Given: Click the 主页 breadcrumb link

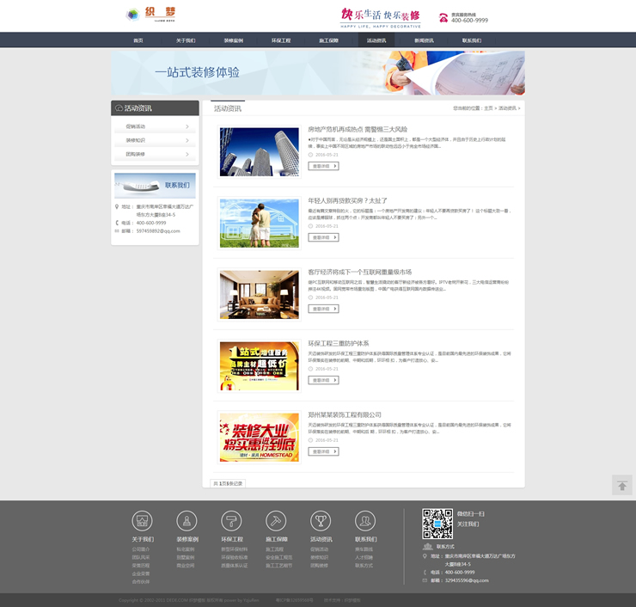Looking at the screenshot, I should [488, 108].
